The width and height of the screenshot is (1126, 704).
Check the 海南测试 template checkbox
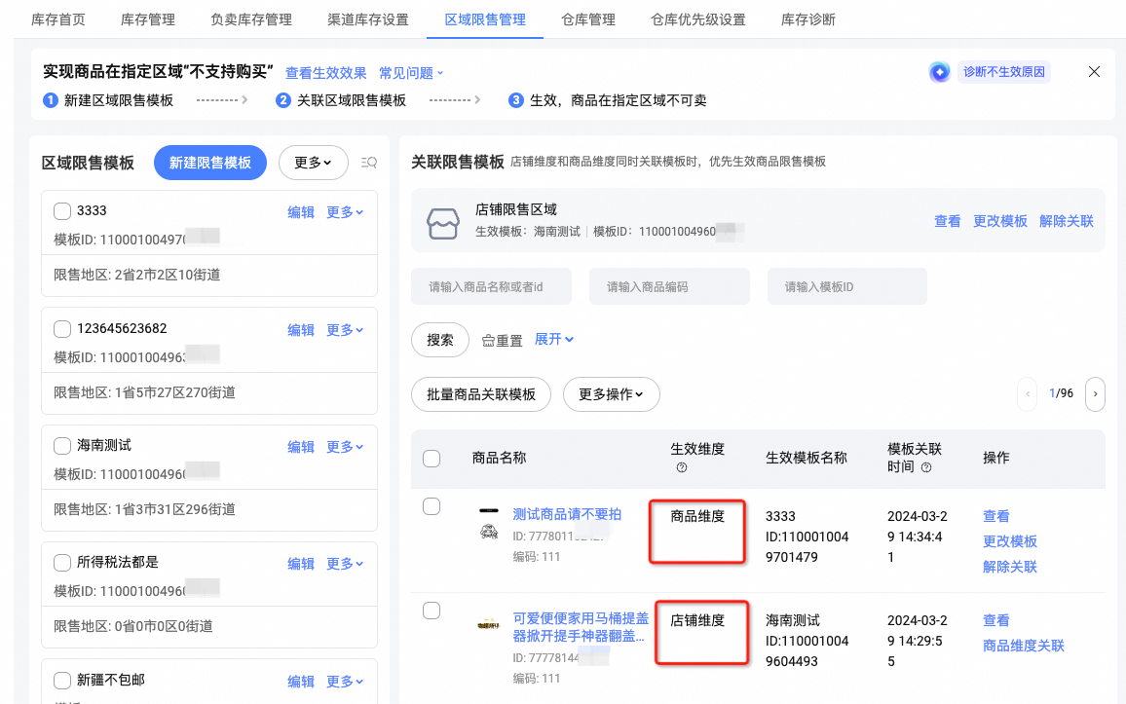pyautogui.click(x=62, y=446)
